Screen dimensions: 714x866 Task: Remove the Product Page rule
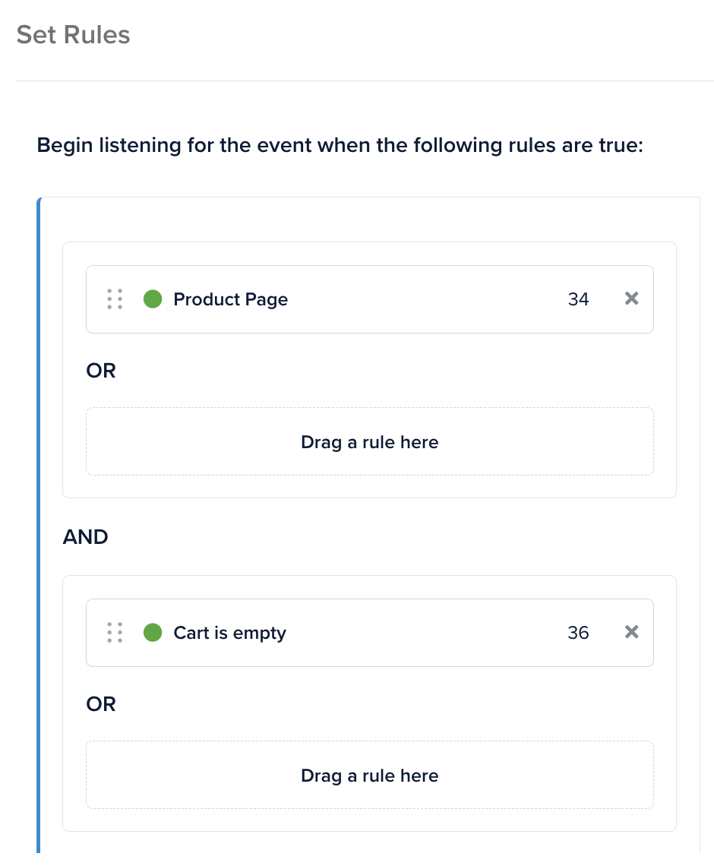pyautogui.click(x=631, y=299)
